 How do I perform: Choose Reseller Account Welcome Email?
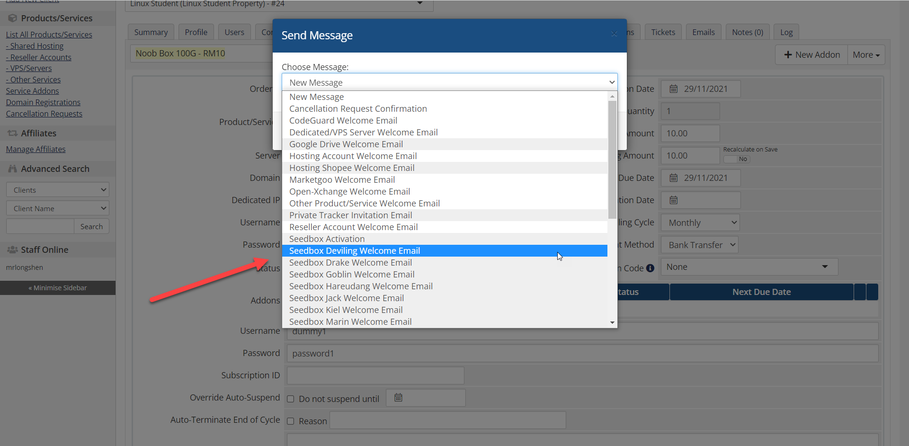pyautogui.click(x=445, y=227)
